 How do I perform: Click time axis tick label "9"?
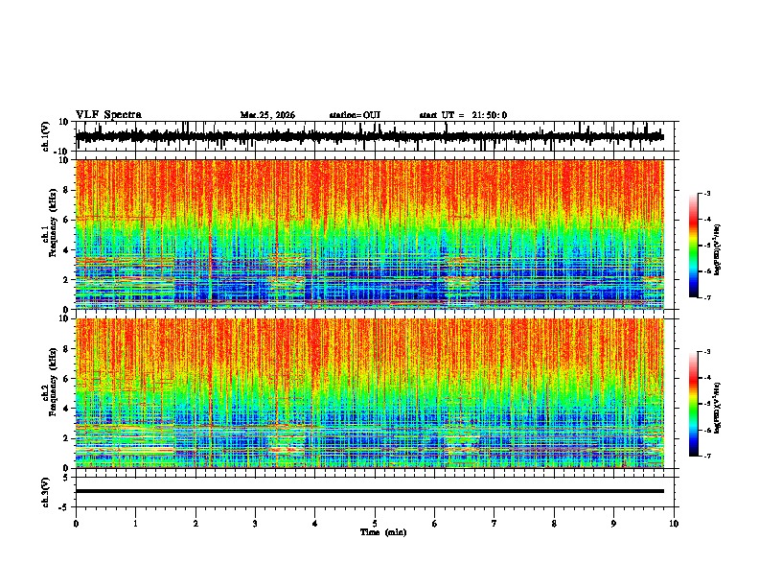pyautogui.click(x=613, y=524)
